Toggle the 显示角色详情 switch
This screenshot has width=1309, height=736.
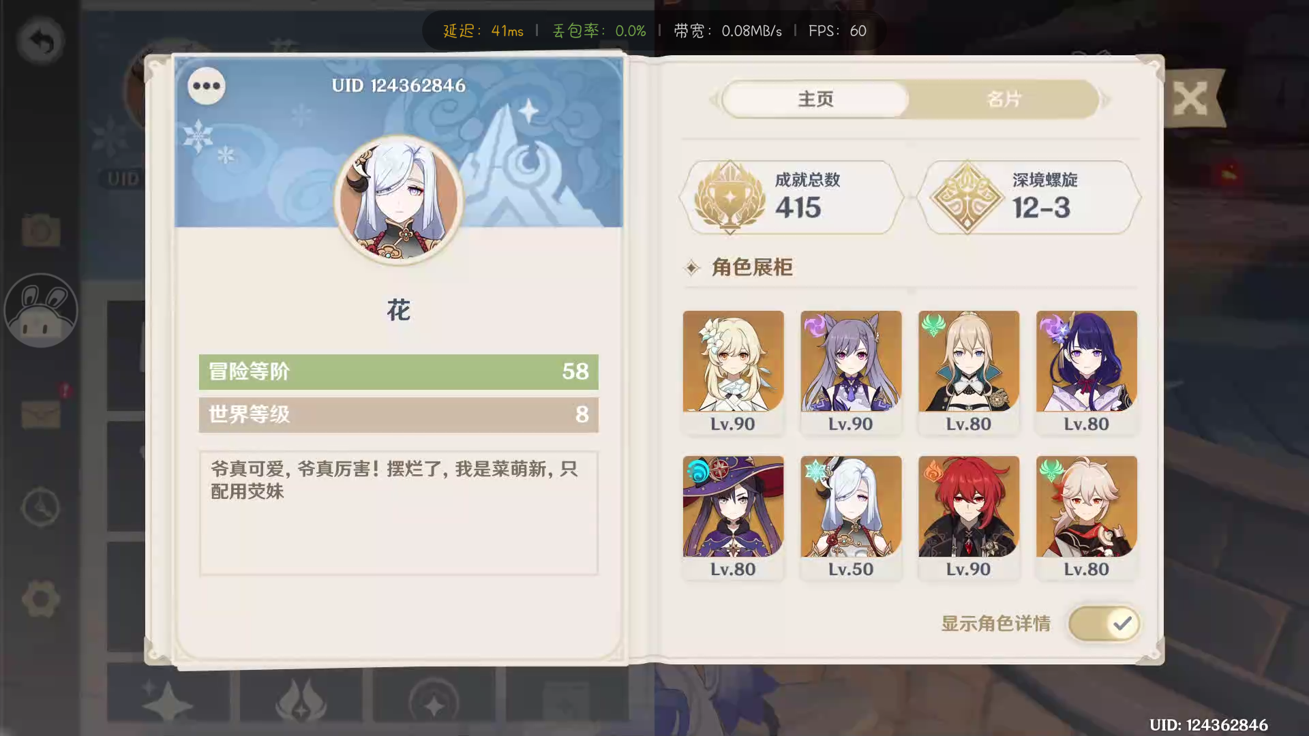[x=1104, y=624]
